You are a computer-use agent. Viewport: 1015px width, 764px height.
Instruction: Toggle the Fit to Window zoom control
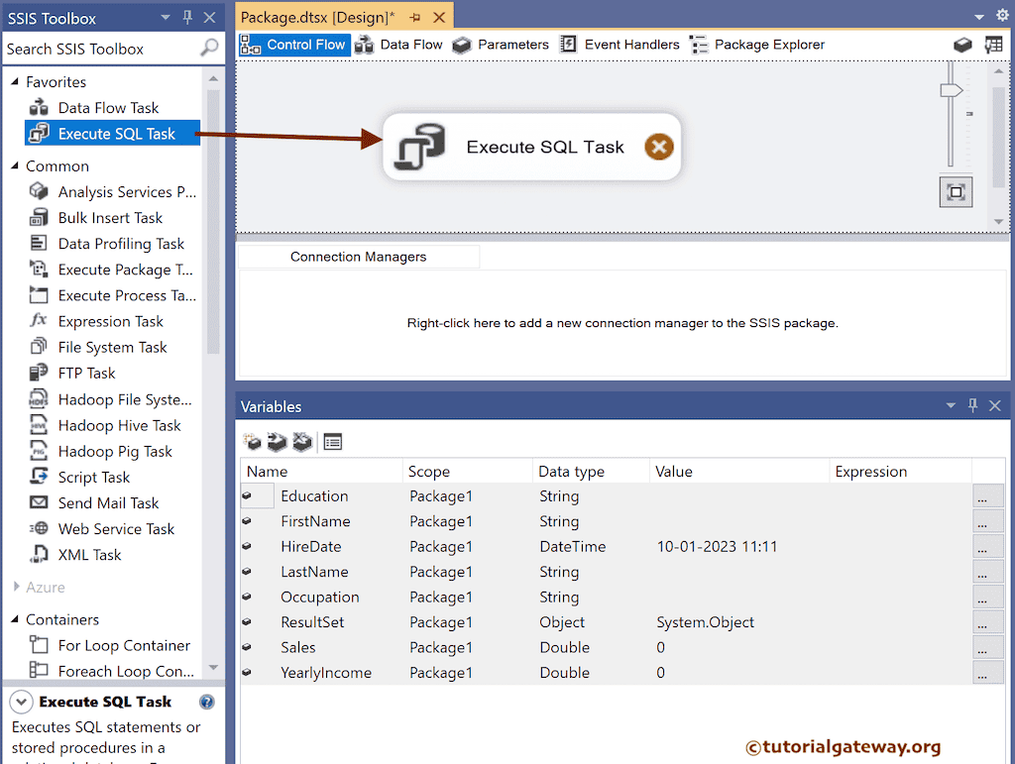click(955, 191)
